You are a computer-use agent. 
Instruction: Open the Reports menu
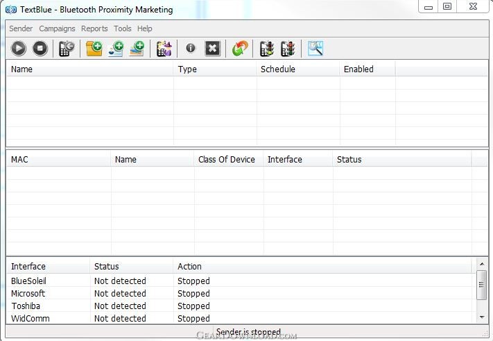(94, 28)
